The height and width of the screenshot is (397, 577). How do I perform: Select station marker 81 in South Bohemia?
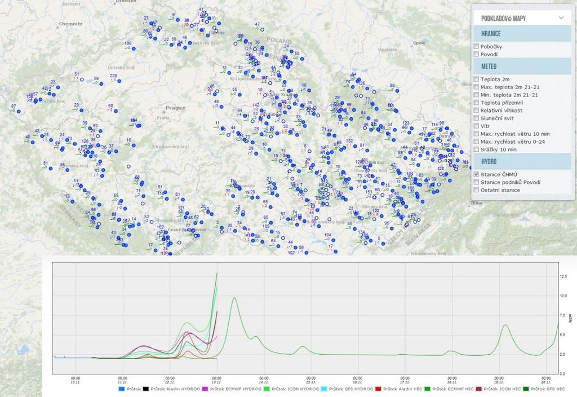click(x=165, y=192)
